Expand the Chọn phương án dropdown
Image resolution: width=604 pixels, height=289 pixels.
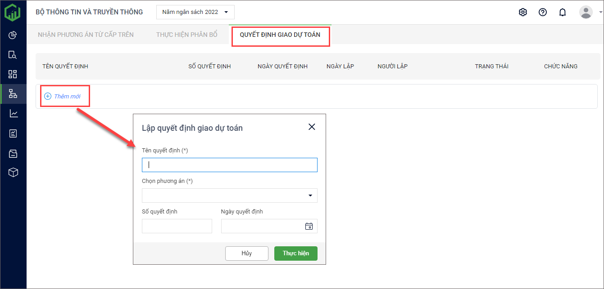(x=229, y=196)
